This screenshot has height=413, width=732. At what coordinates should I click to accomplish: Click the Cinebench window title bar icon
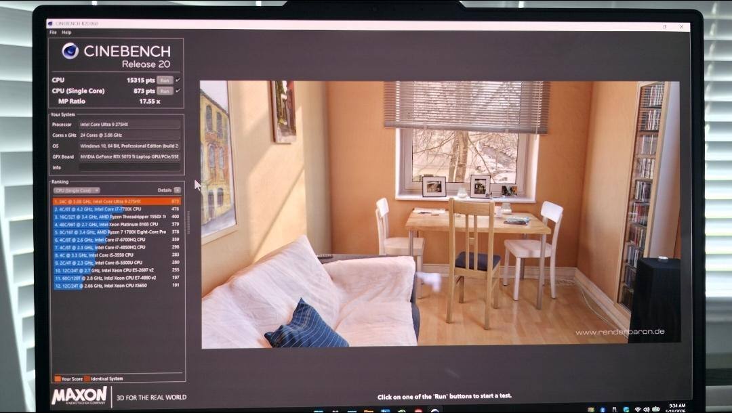[50, 23]
